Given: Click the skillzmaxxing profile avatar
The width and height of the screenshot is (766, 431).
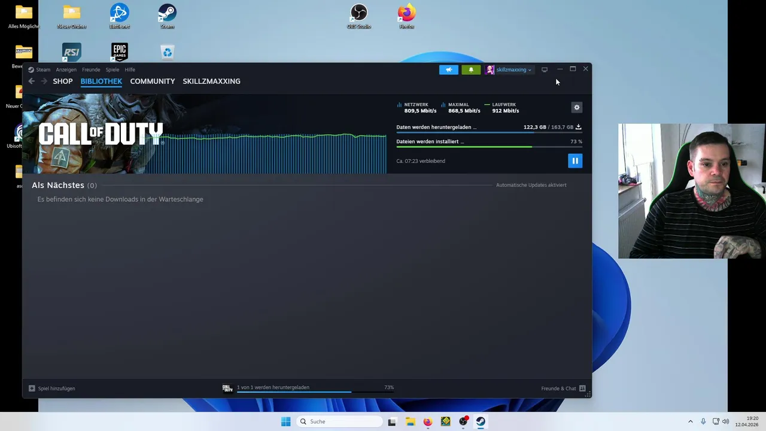Looking at the screenshot, I should 490,70.
